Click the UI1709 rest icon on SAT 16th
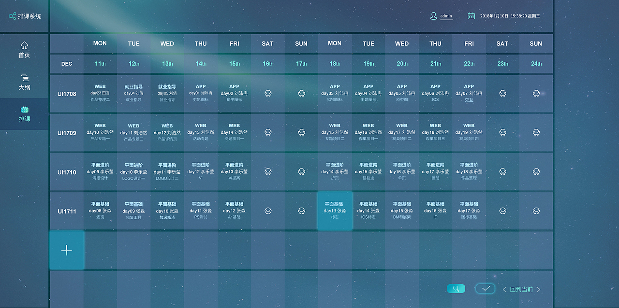This screenshot has width=619, height=308. [x=268, y=132]
